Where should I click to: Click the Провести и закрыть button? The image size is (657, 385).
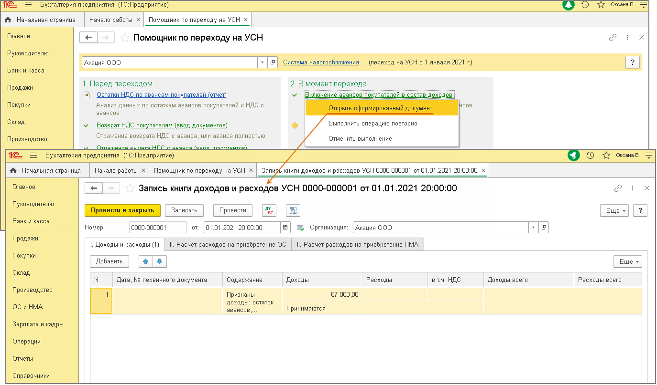point(122,210)
